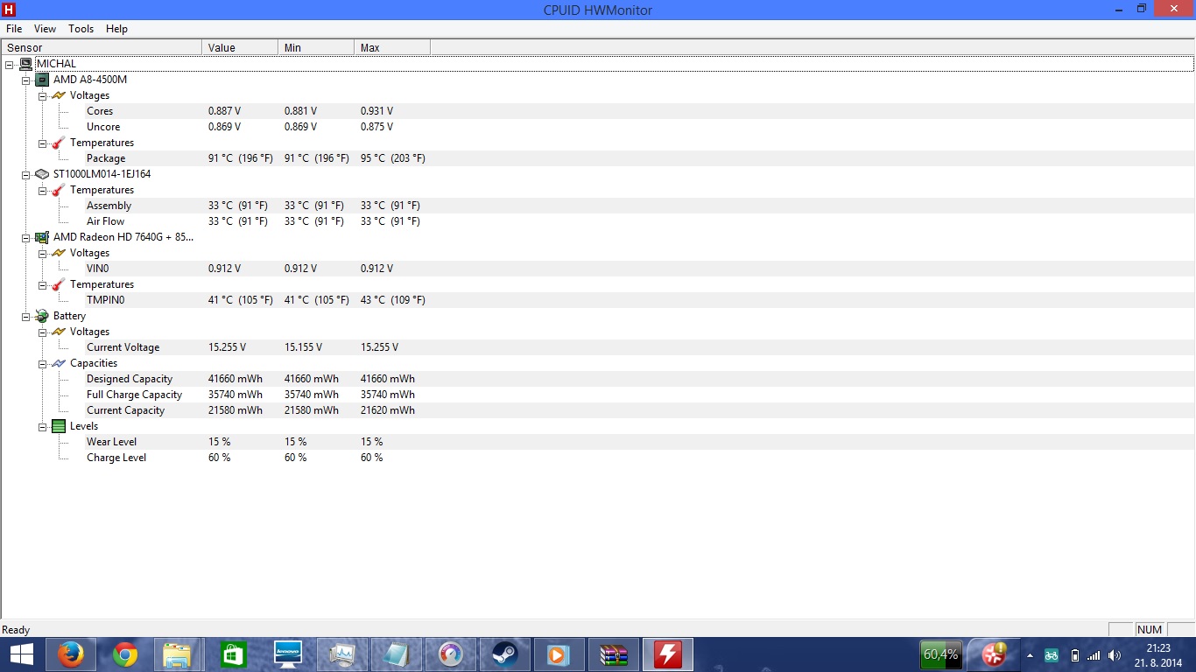The width and height of the screenshot is (1196, 672).
Task: Click the Value column header
Action: click(240, 47)
